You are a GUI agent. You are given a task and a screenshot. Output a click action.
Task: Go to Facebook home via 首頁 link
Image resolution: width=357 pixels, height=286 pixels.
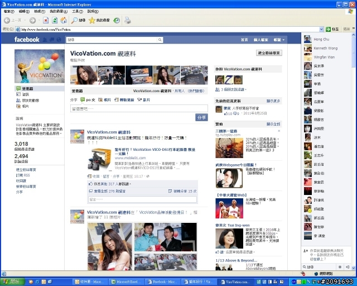244,40
